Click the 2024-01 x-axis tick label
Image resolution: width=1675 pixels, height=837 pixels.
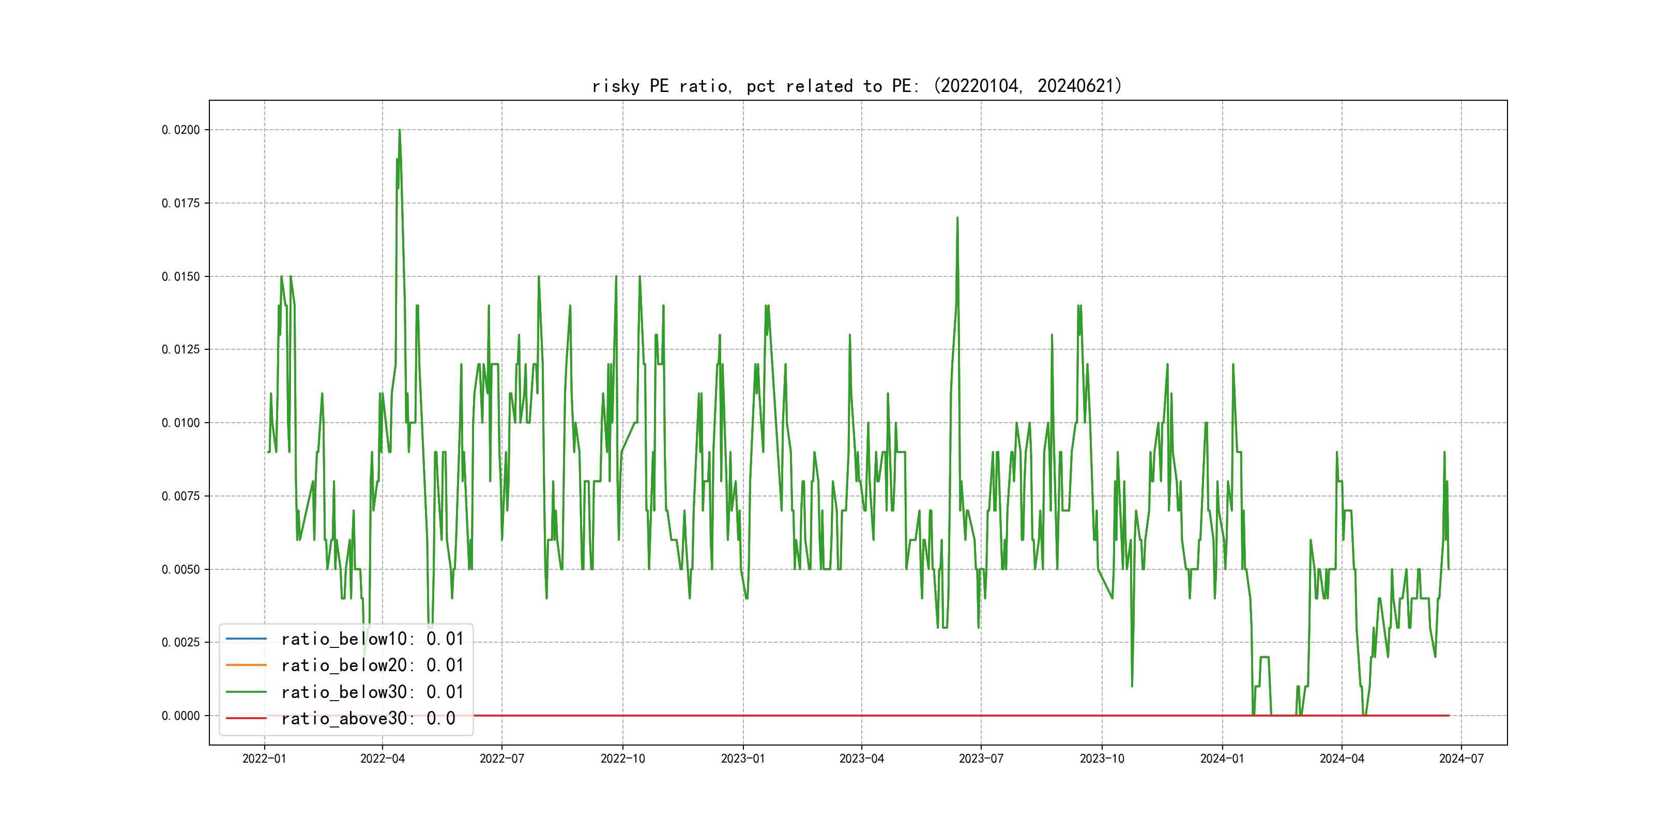(x=1222, y=759)
